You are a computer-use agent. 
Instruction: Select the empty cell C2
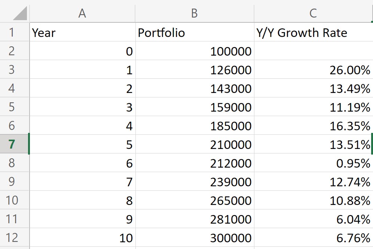pyautogui.click(x=313, y=51)
